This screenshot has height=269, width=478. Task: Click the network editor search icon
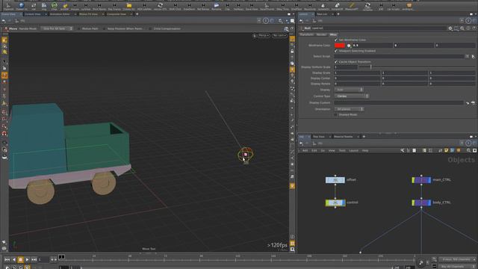[x=468, y=150]
